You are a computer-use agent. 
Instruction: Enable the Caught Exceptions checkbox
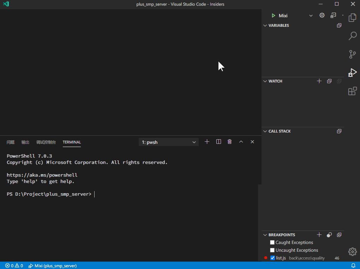272,243
